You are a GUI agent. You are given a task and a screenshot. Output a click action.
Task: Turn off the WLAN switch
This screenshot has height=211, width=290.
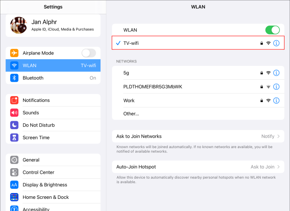[272, 30]
